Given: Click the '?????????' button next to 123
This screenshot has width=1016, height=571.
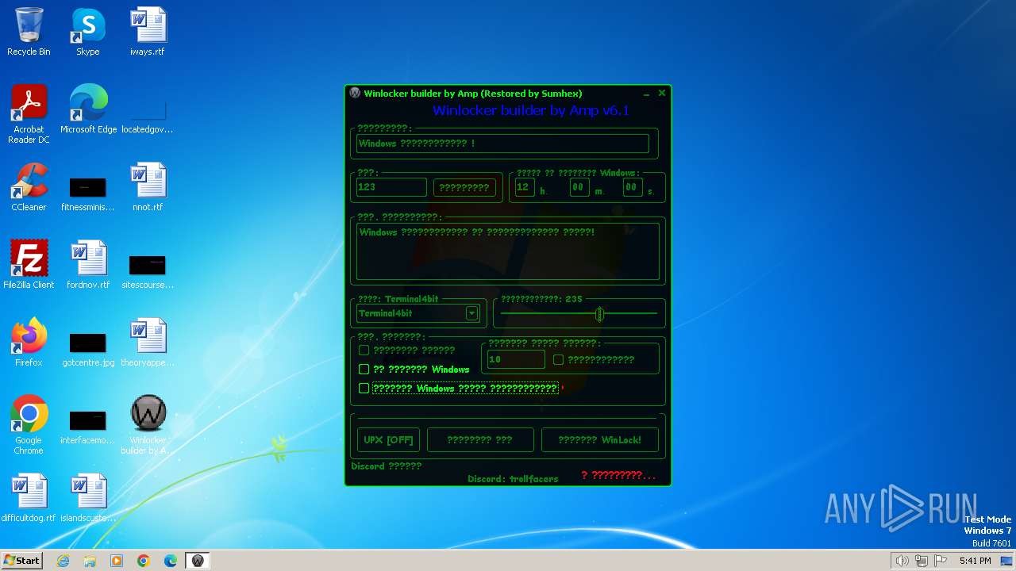Looking at the screenshot, I should 464,187.
